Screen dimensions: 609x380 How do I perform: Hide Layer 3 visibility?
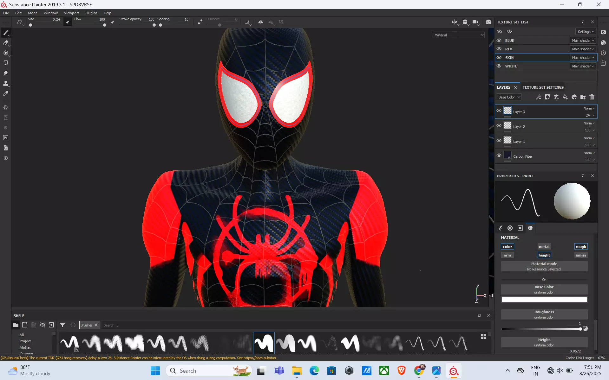[x=499, y=111]
